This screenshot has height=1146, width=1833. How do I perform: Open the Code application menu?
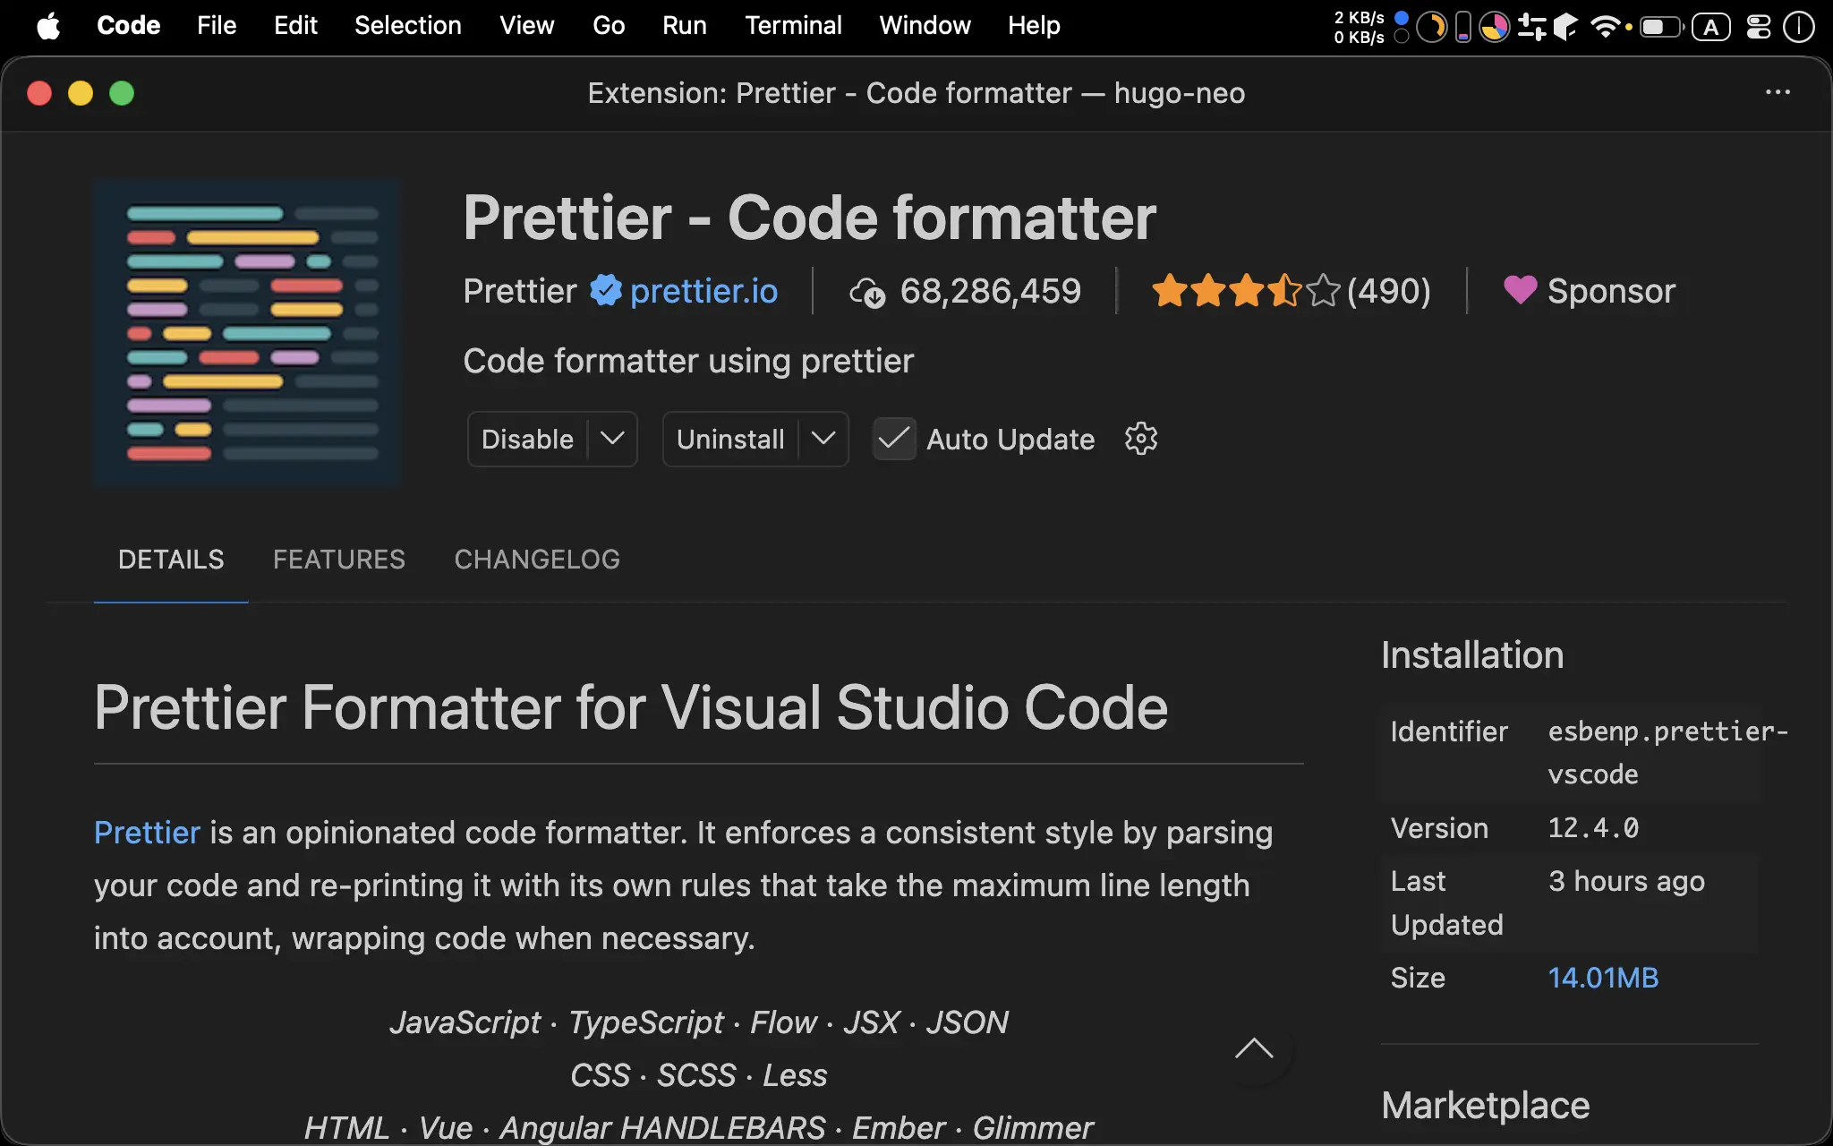tap(128, 26)
